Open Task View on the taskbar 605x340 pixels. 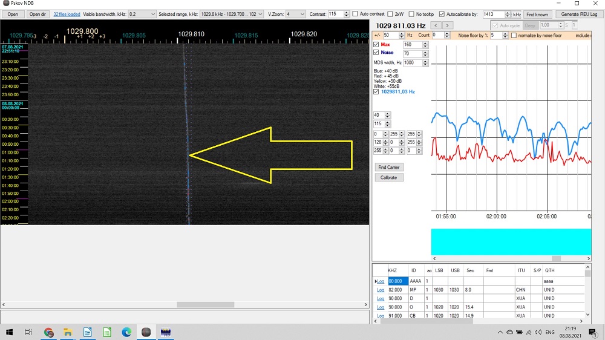coord(28,332)
